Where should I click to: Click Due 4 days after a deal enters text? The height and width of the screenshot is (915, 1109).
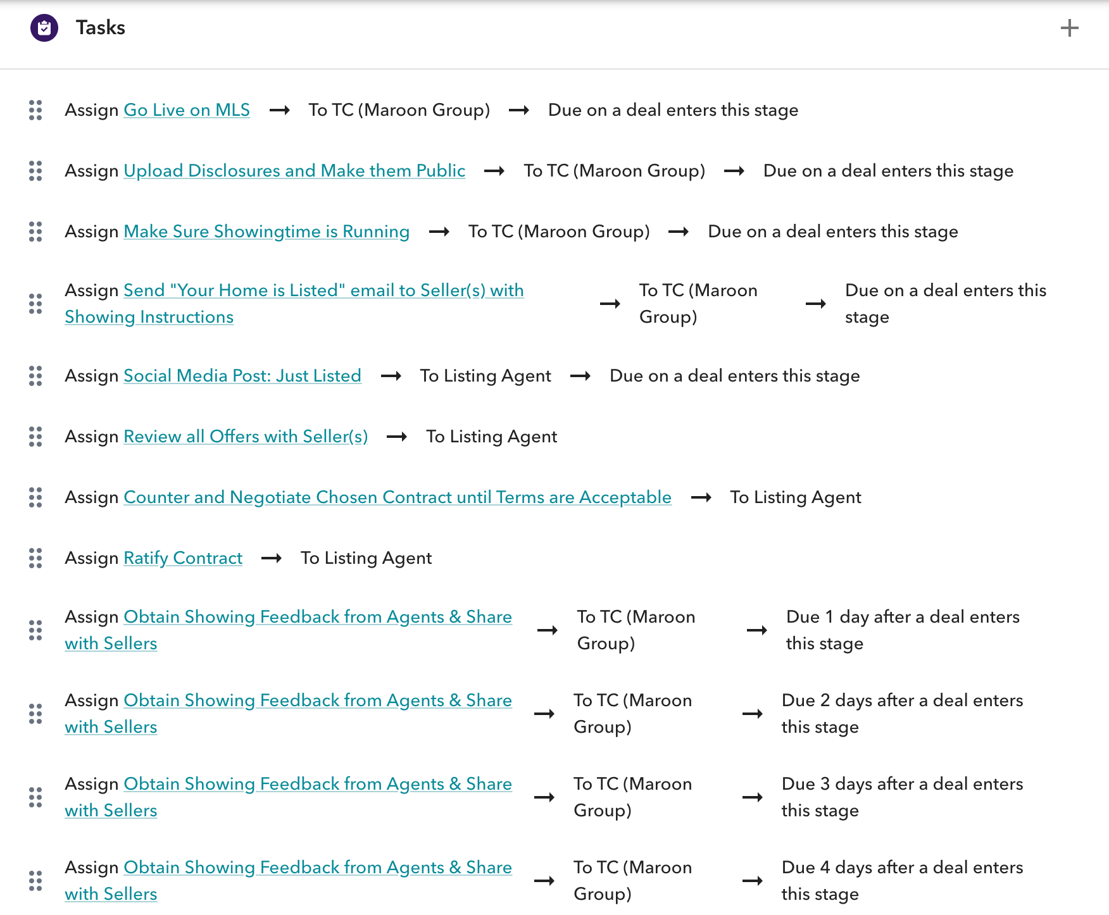[x=902, y=881]
